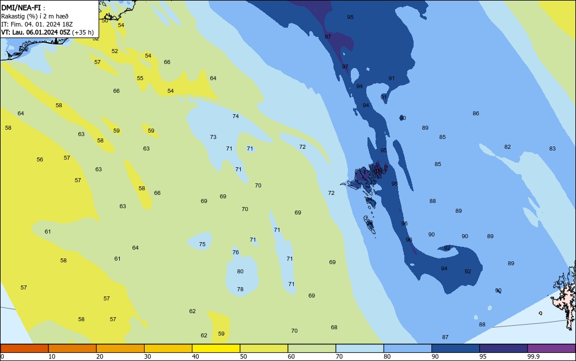This screenshot has height=361, width=576.
Task: Click the 68 humidity value on the map
Action: [334, 327]
